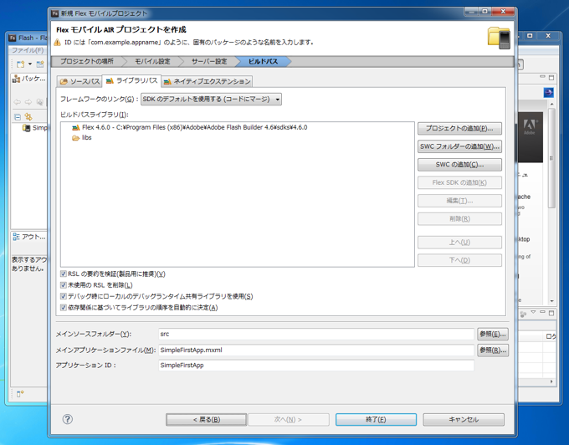Toggle the RSL digest verification checkbox
Image resolution: width=569 pixels, height=445 pixels.
(x=63, y=274)
